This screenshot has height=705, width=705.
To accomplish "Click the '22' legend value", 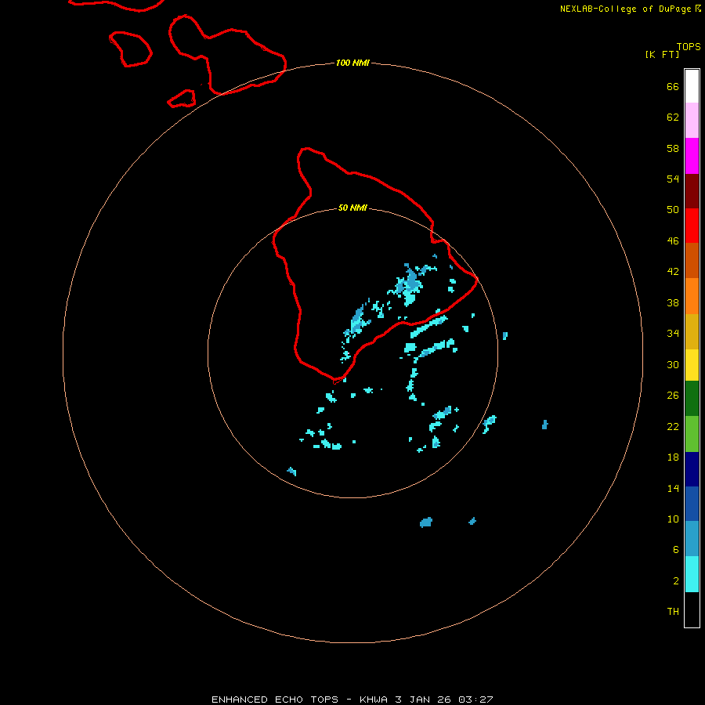I will (673, 427).
